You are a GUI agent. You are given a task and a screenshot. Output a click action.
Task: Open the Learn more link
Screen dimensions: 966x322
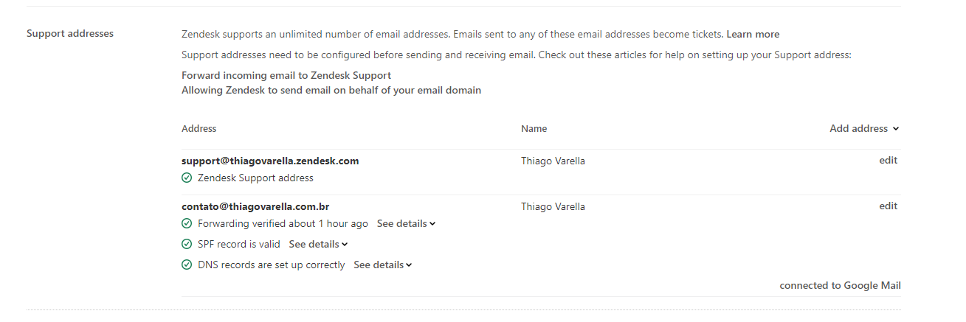click(753, 35)
